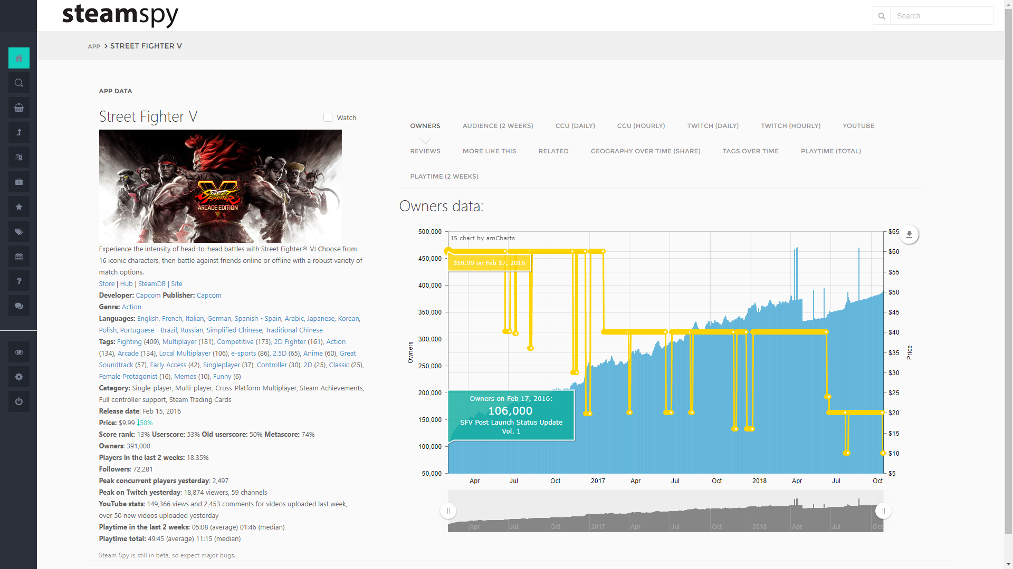Screen dimensions: 1013x569
Task: Click the Street Fighter V cover image
Action: click(220, 186)
